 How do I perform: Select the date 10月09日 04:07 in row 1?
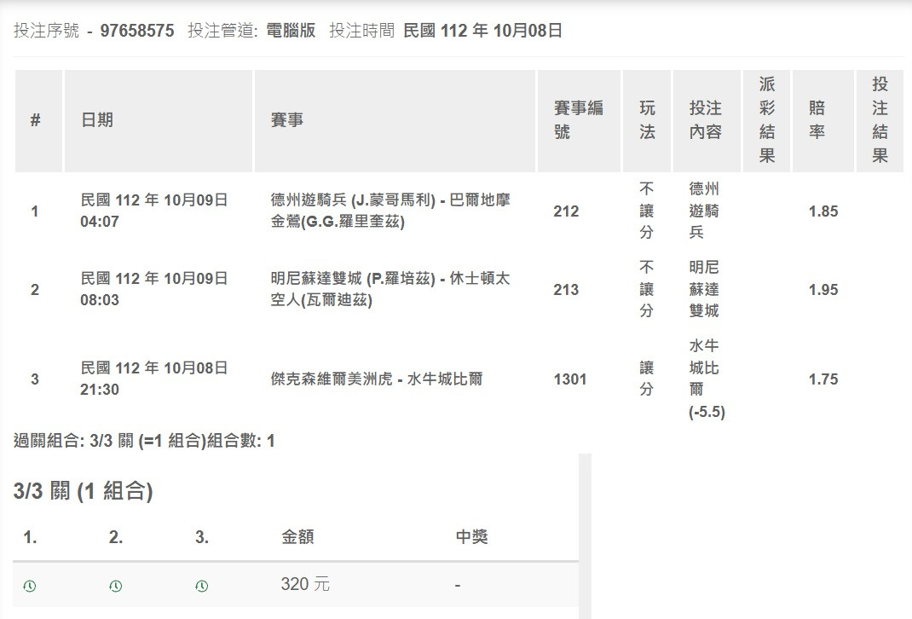point(153,211)
